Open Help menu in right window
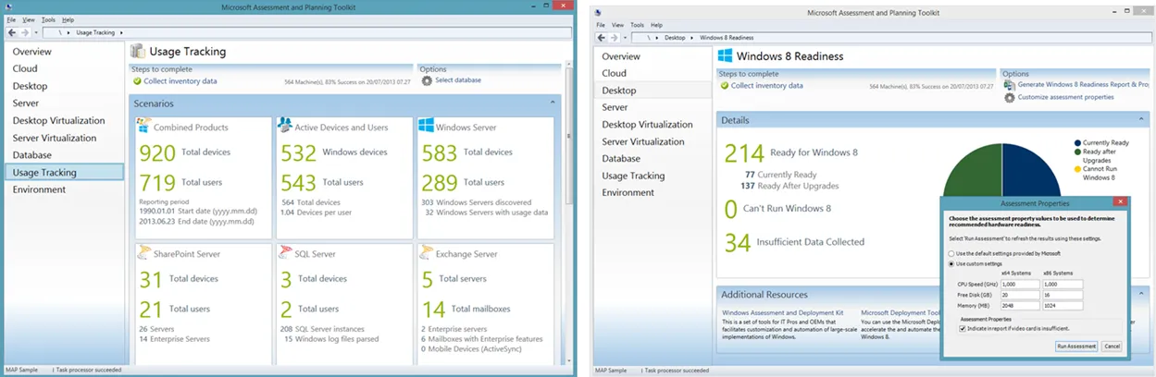The image size is (1156, 377). pyautogui.click(x=657, y=25)
